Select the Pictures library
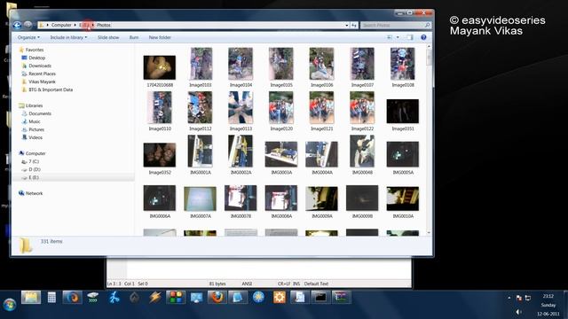Screen dimensions: 568x319 tap(36, 129)
